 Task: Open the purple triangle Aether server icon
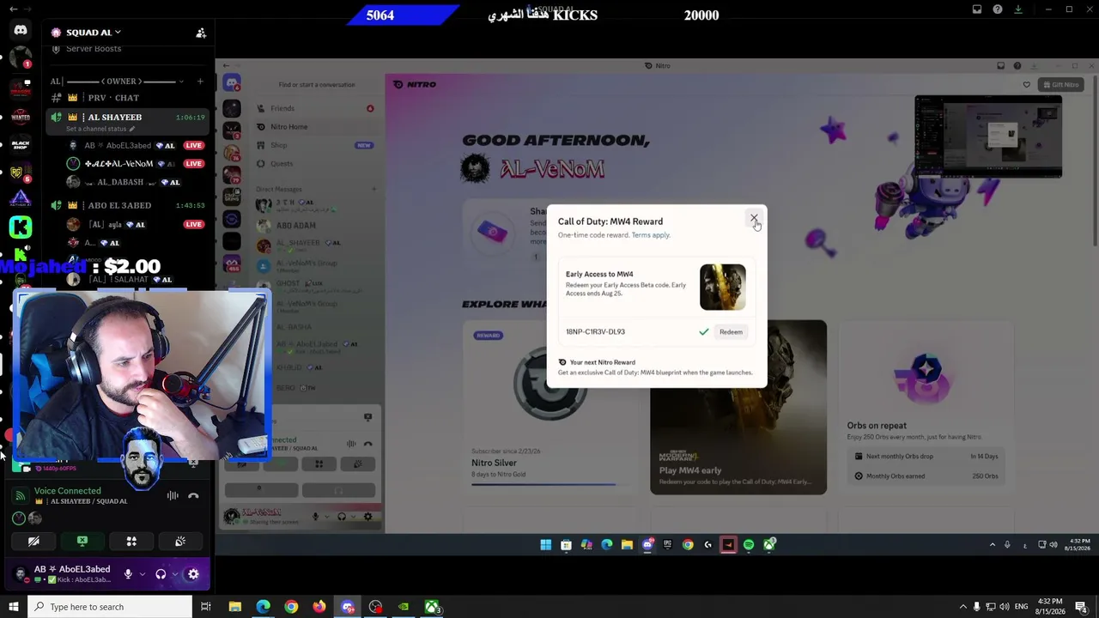21,199
